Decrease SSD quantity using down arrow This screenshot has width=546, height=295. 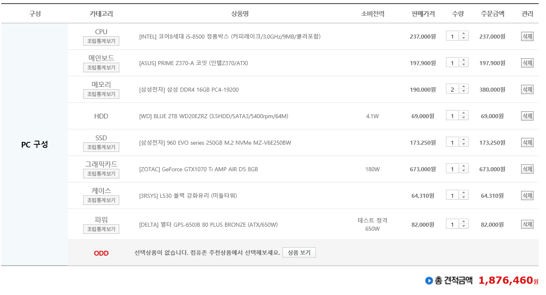coord(464,144)
